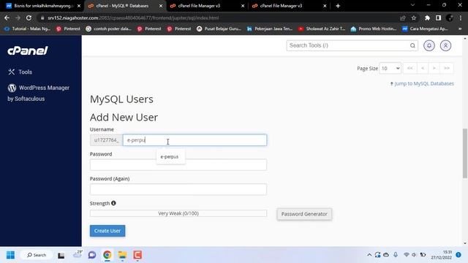
Task: Show more bookmarks chevron
Action: click(460, 28)
